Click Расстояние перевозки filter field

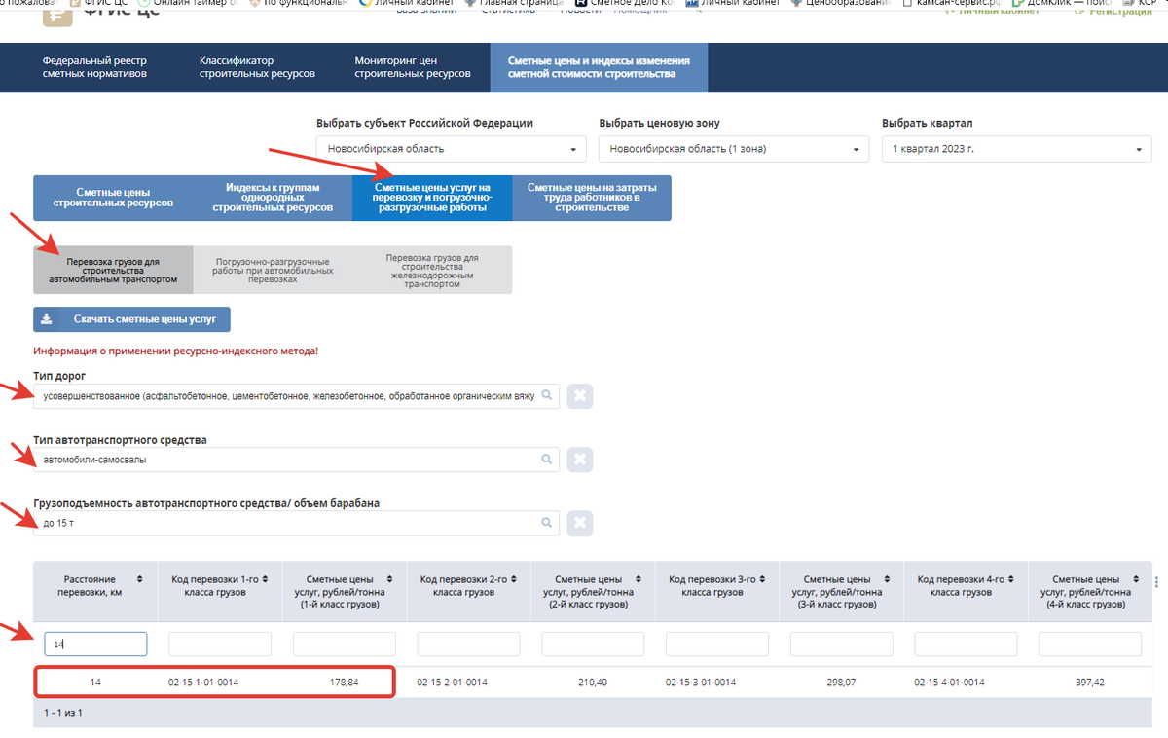tap(95, 644)
